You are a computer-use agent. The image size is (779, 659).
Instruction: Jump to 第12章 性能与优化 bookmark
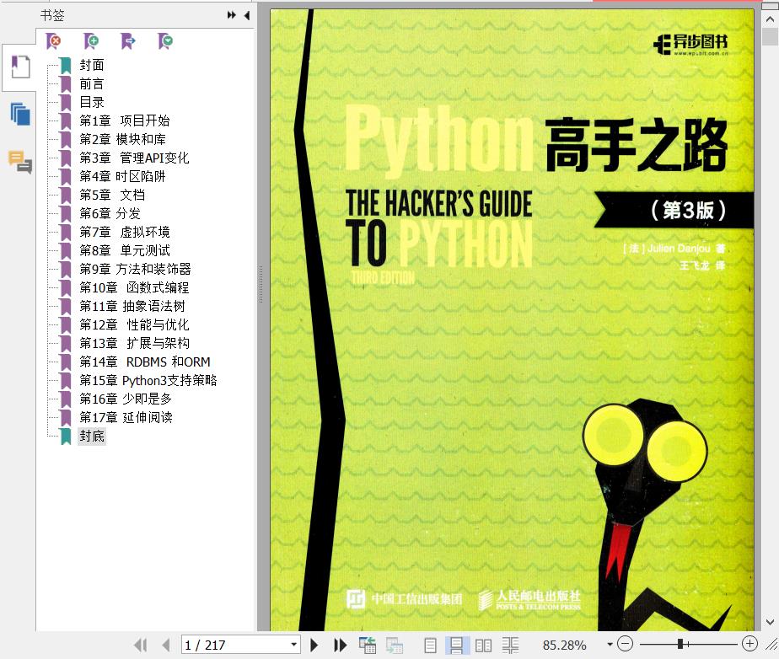(x=134, y=324)
